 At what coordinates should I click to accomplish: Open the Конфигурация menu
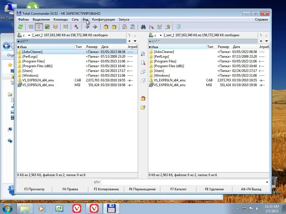coord(103,20)
